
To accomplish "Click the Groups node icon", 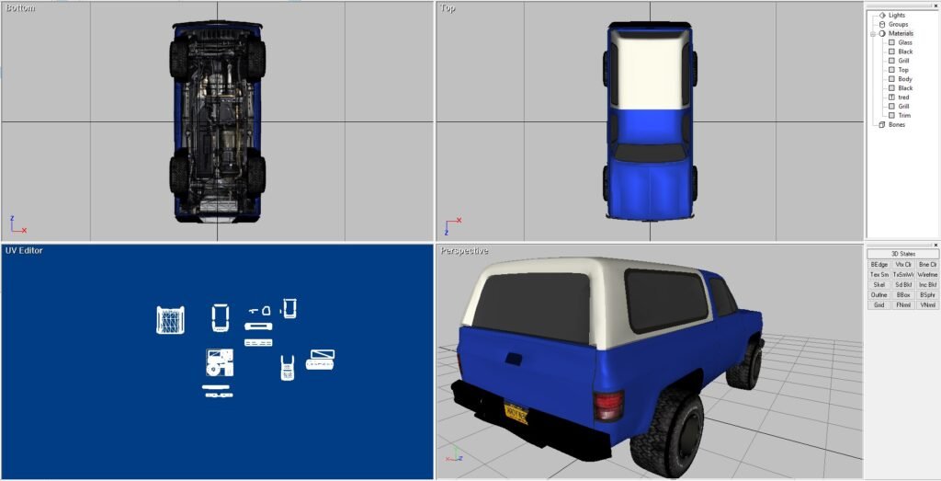I will [881, 25].
